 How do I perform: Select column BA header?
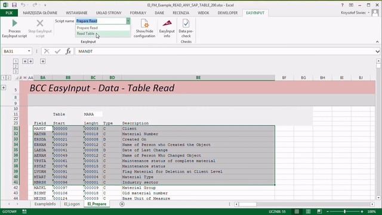pyautogui.click(x=43, y=78)
